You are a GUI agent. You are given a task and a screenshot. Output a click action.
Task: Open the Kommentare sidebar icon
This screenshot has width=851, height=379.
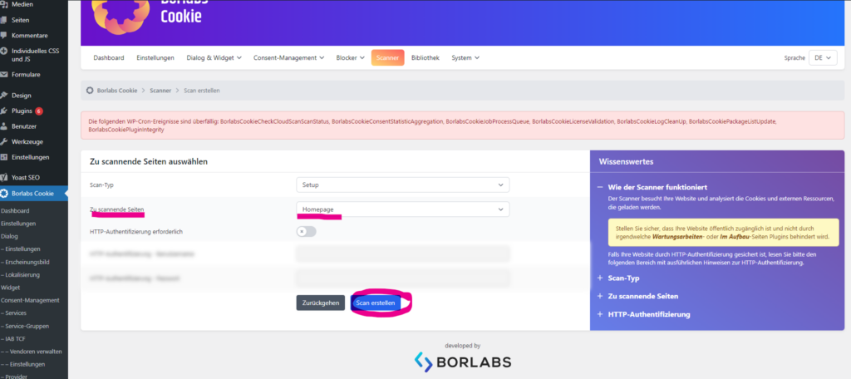[x=5, y=35]
